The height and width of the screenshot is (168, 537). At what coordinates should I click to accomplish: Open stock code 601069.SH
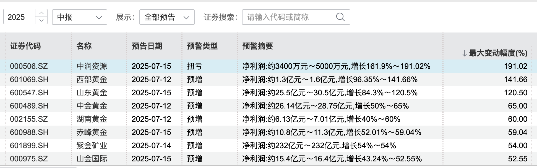(x=29, y=79)
